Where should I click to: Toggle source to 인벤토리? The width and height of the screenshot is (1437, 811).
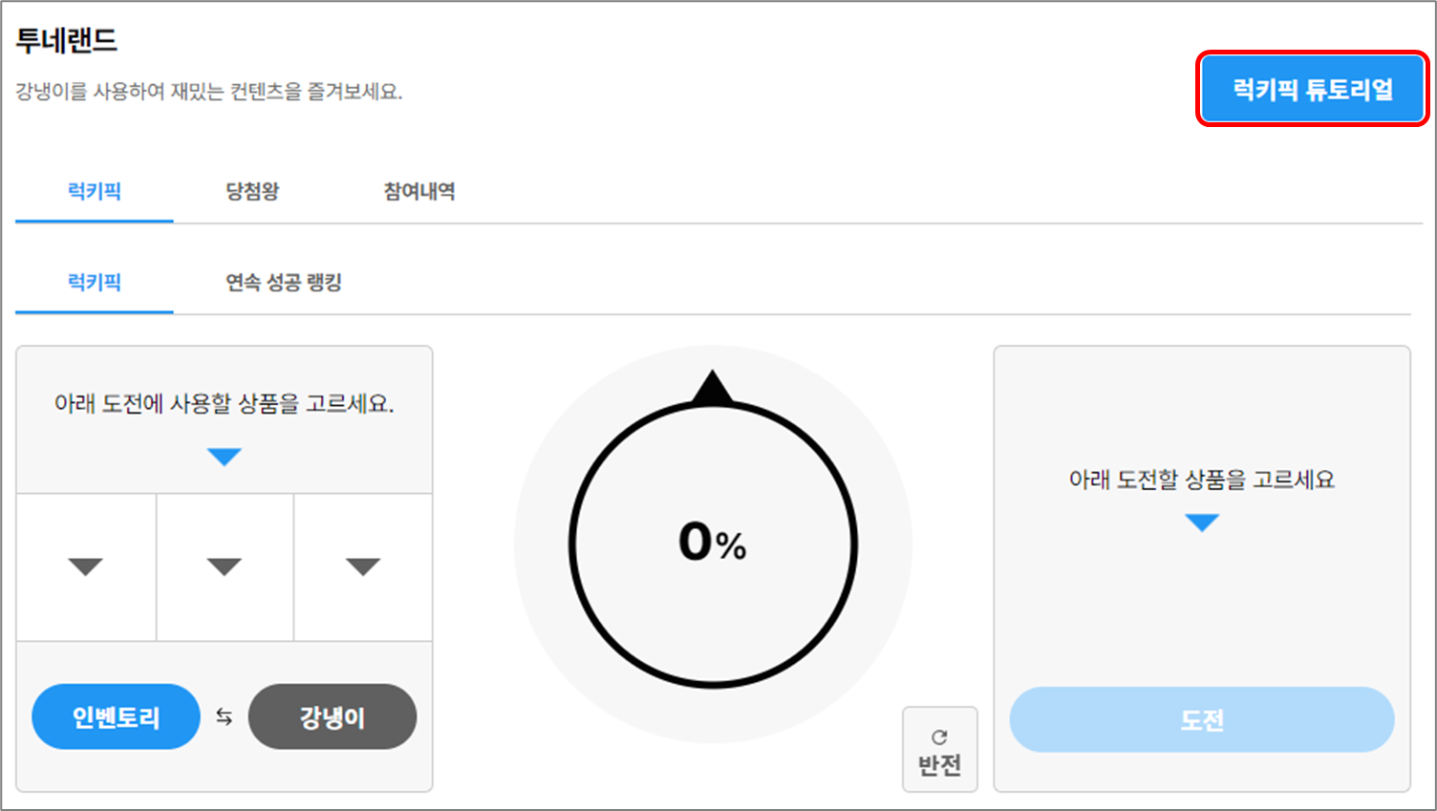(116, 717)
